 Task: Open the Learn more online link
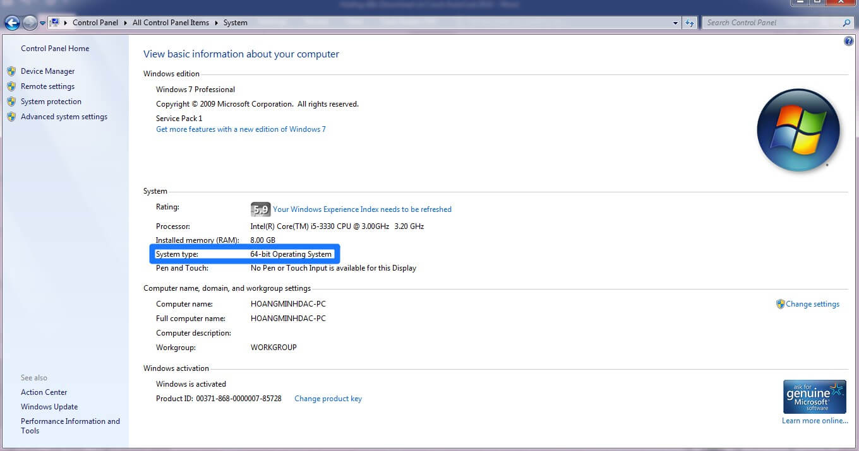click(x=815, y=421)
